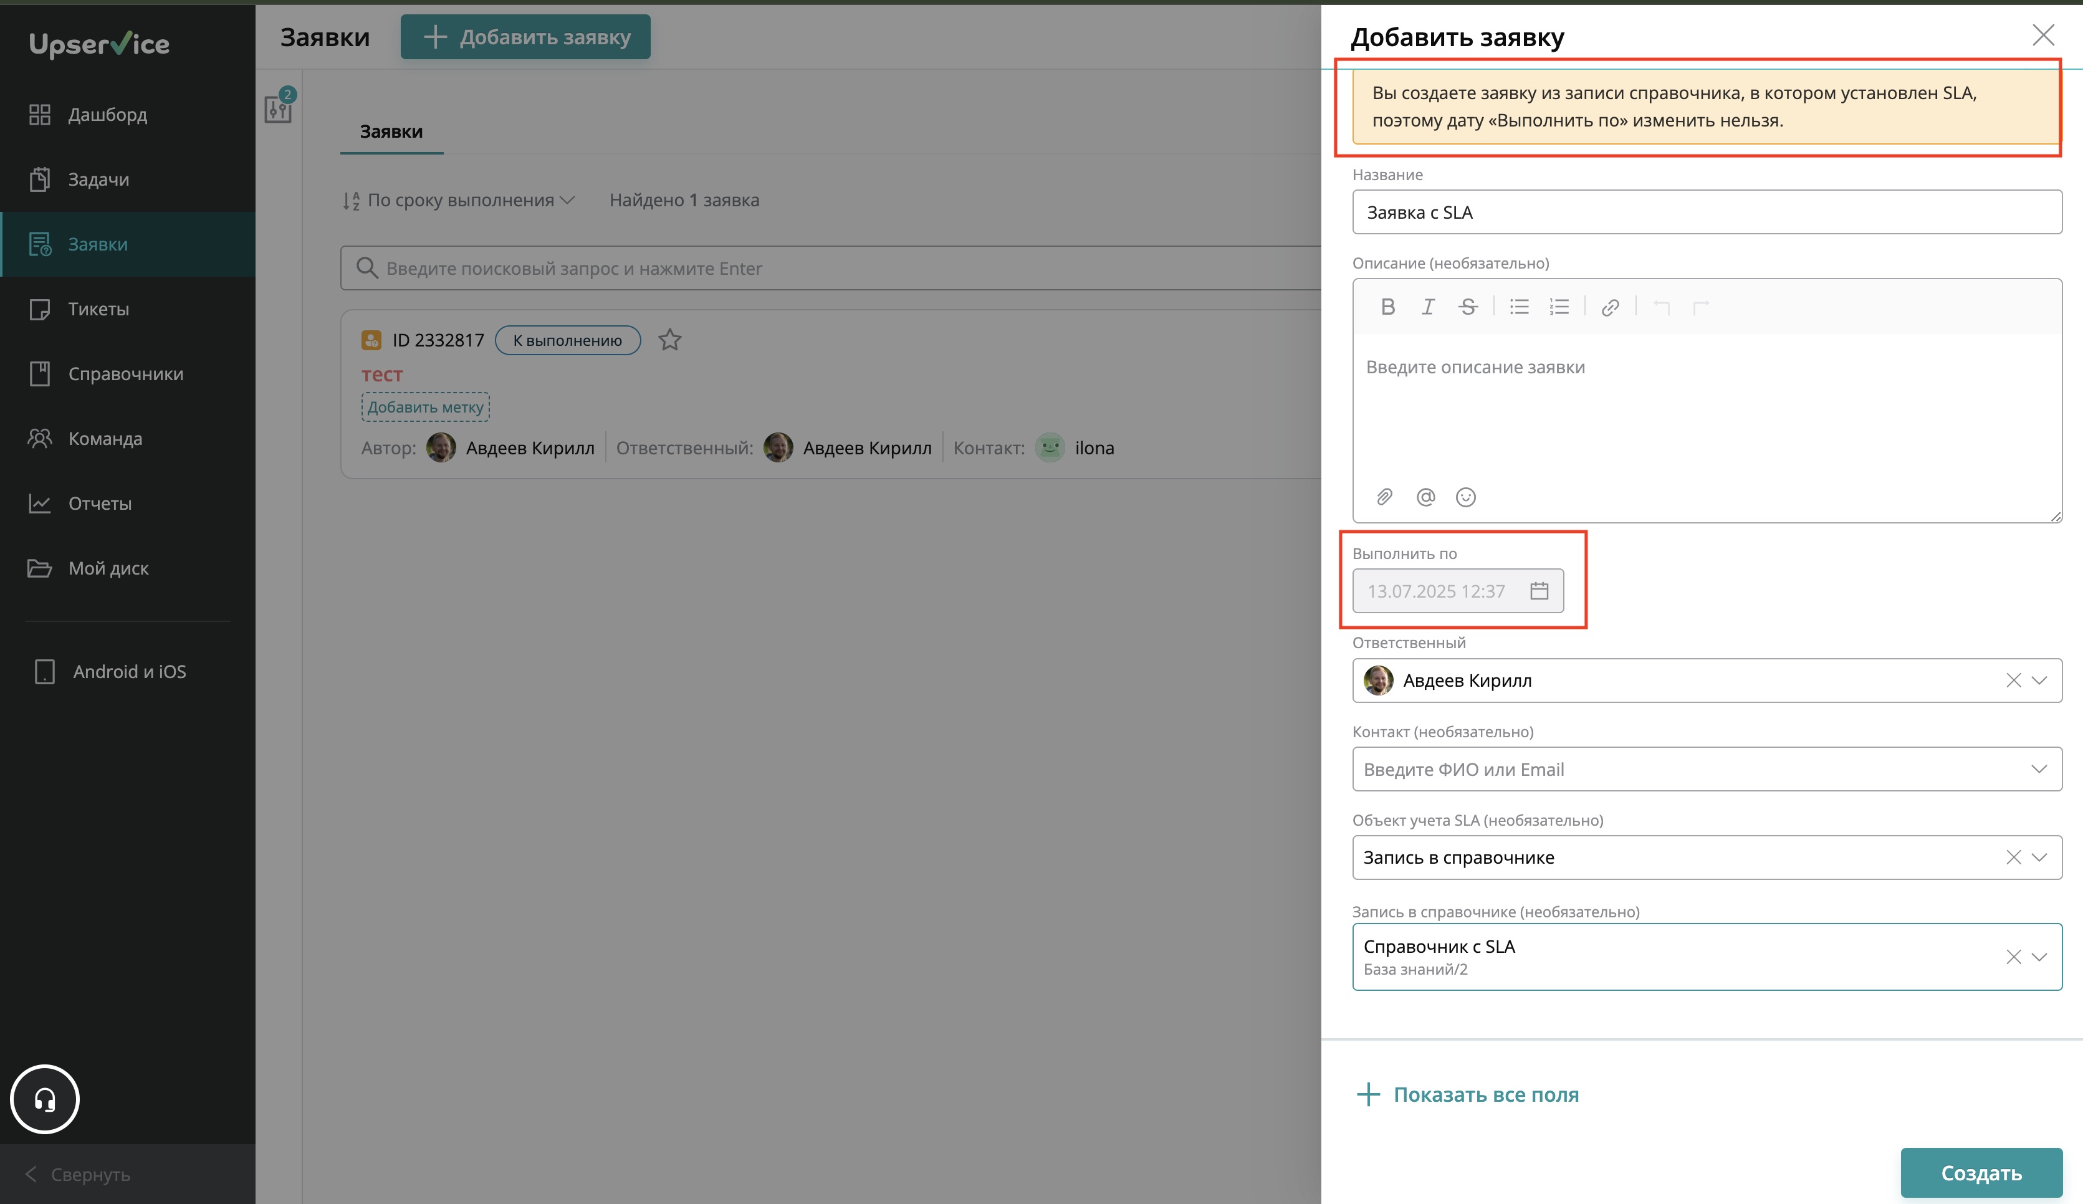This screenshot has height=1204, width=2083.
Task: Go to Справочники sidebar section
Action: (x=126, y=373)
